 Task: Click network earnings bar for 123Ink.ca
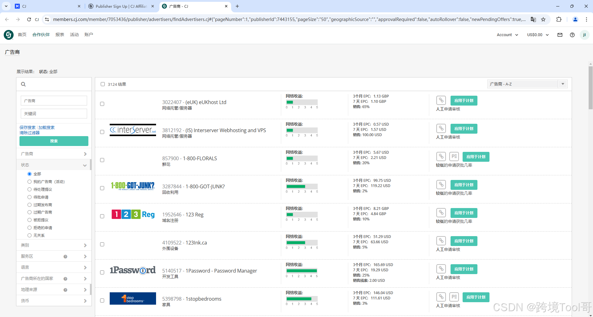click(302, 243)
